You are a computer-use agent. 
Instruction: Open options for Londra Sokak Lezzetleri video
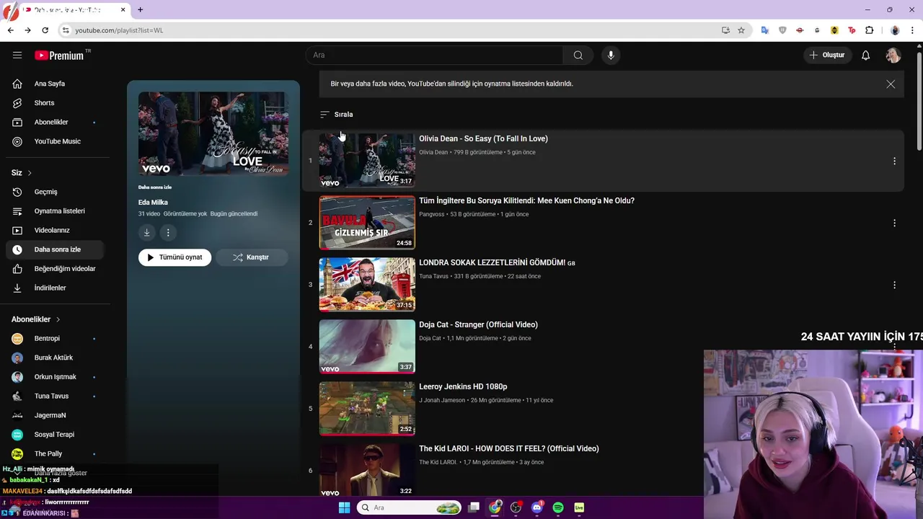894,285
